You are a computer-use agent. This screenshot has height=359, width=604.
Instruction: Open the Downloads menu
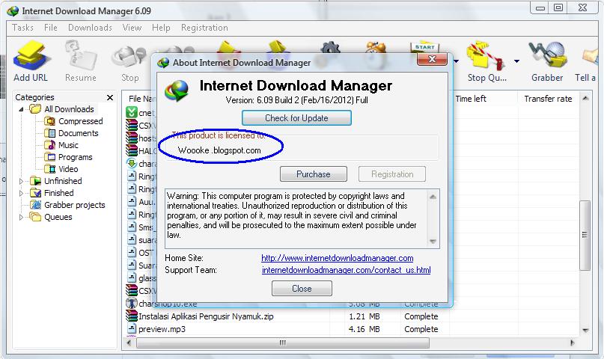90,28
